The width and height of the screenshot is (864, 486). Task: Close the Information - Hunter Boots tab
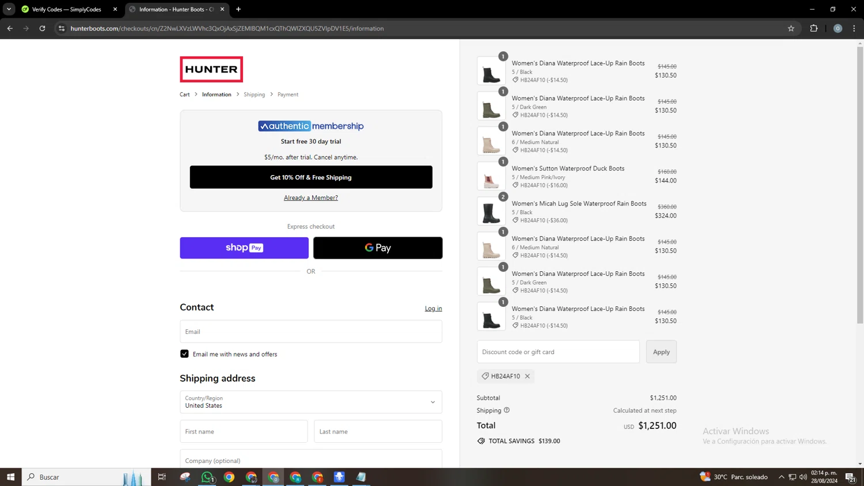[x=222, y=9]
